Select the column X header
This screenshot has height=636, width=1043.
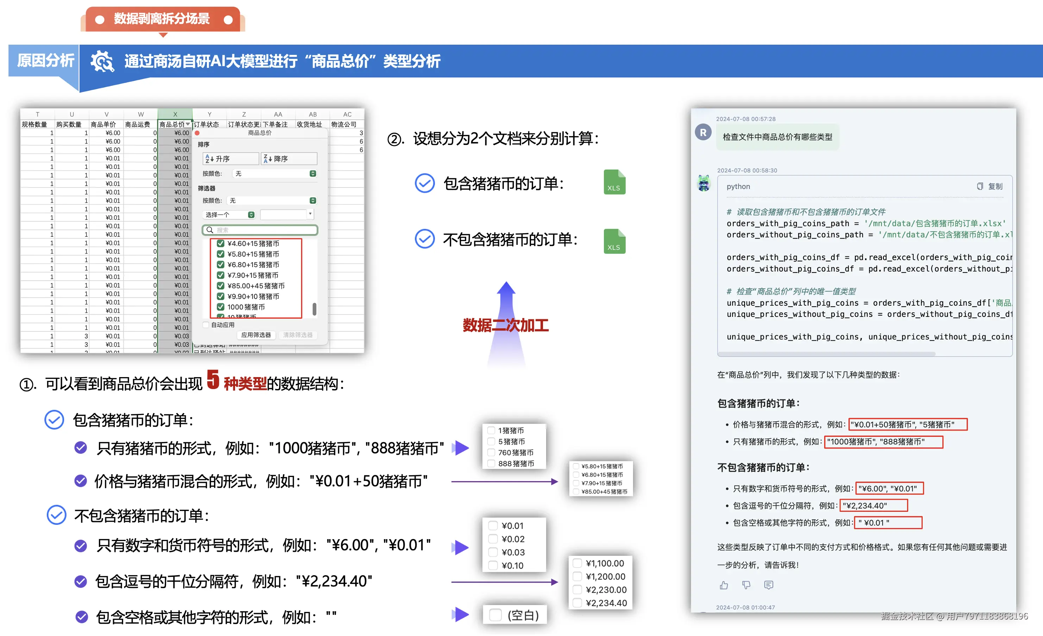175,114
